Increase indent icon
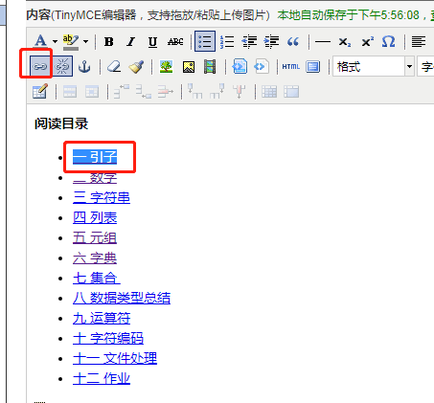This screenshot has width=434, height=403. (271, 41)
